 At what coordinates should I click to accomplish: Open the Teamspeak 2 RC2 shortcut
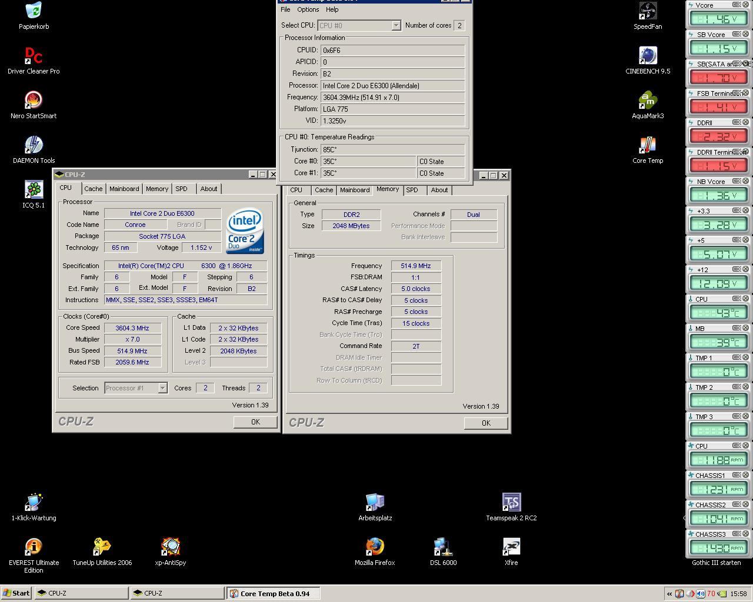click(x=511, y=503)
